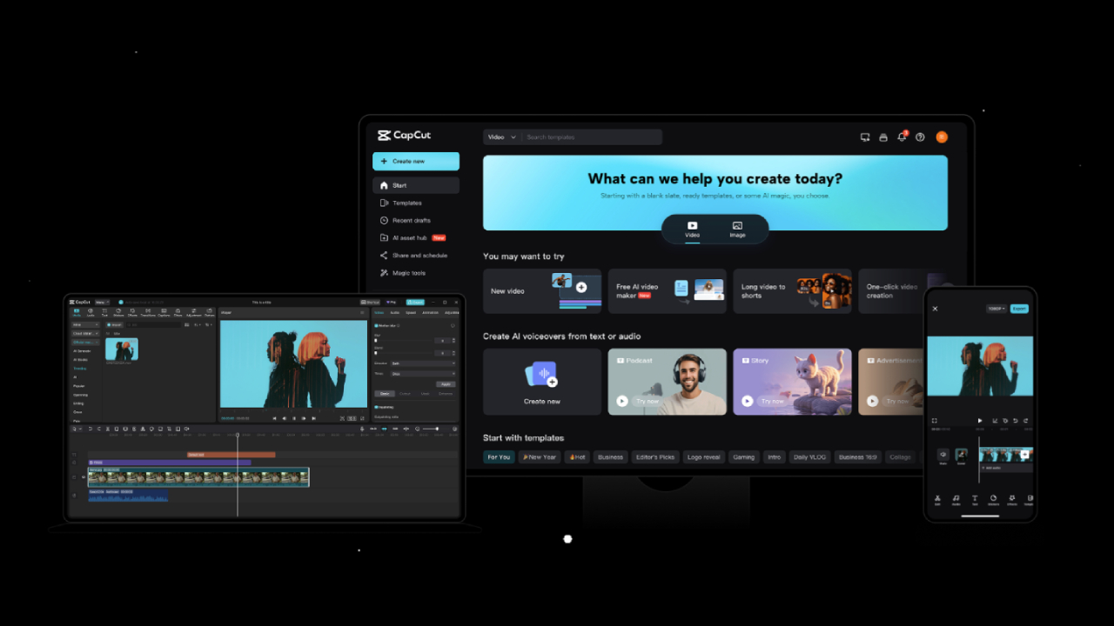Image resolution: width=1114 pixels, height=626 pixels.
Task: Tap plus add clip button on phone
Action: tap(1024, 454)
